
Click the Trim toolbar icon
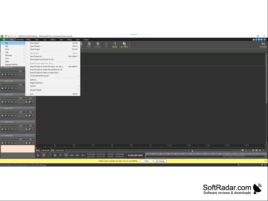pos(106,45)
